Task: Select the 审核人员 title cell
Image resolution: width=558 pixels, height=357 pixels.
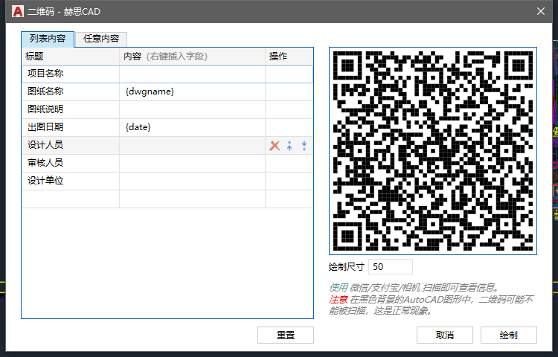Action: pos(71,163)
